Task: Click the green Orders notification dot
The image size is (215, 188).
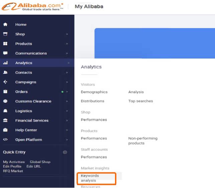Action: (63, 92)
